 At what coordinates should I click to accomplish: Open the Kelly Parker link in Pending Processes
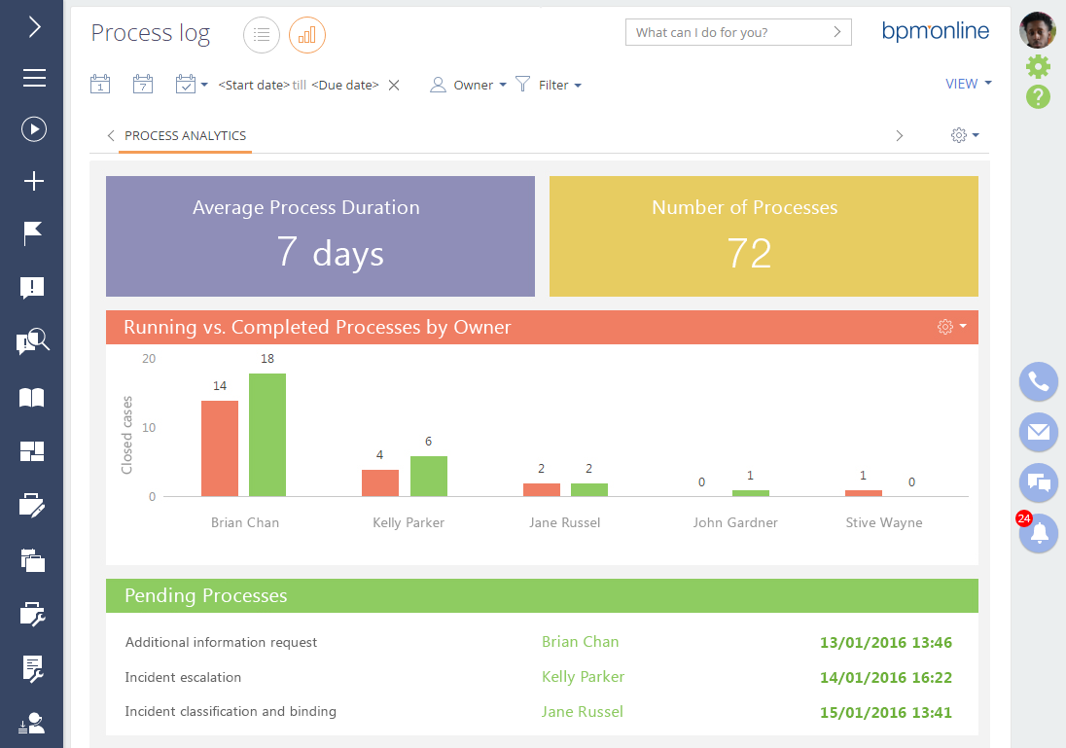click(x=583, y=677)
